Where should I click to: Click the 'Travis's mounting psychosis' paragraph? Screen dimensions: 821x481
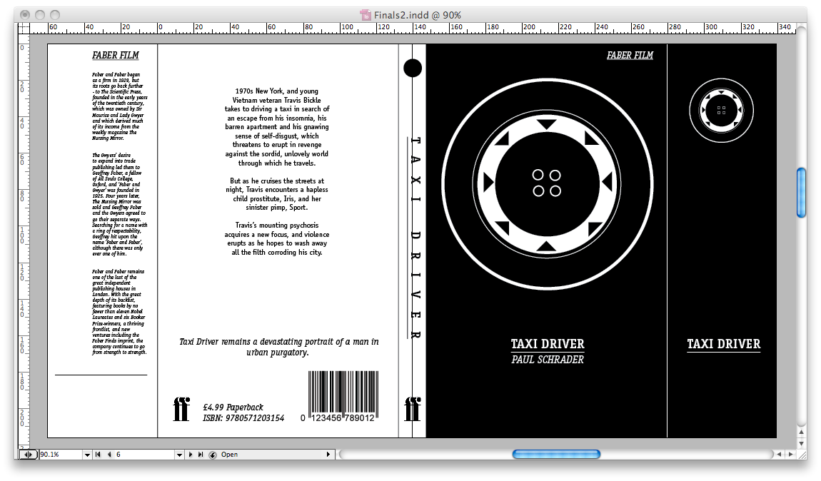coord(277,238)
